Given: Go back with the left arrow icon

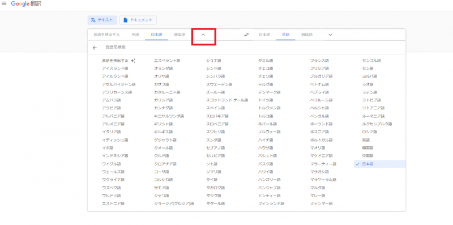Looking at the screenshot, I should [x=95, y=48].
